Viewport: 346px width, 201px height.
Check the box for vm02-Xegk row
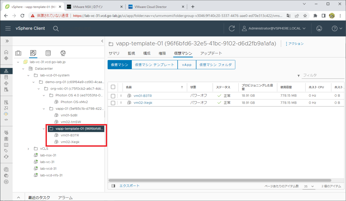click(x=113, y=103)
